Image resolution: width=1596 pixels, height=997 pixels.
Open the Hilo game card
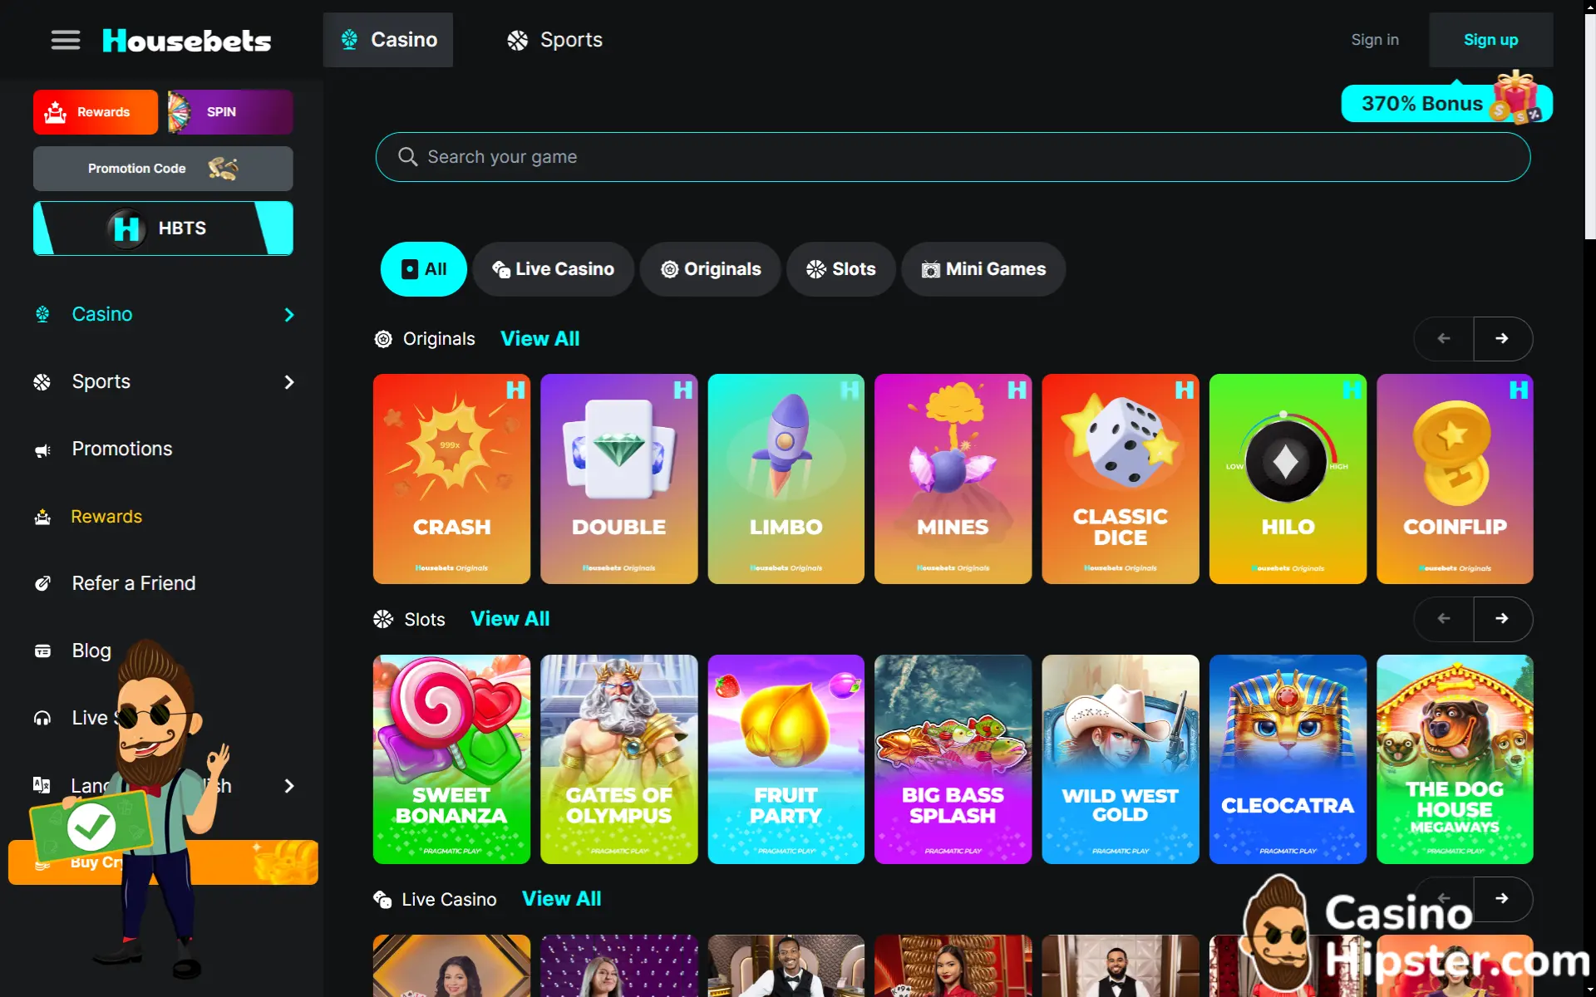1288,479
